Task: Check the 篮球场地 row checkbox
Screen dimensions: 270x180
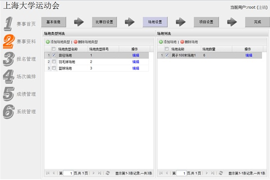Action: 54,68
